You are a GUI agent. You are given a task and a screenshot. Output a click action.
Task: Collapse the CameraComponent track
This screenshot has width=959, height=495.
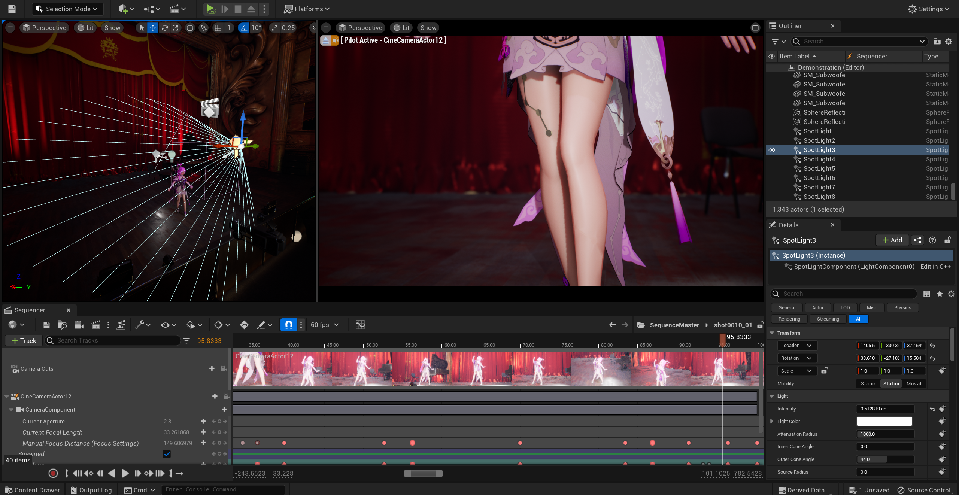11,410
